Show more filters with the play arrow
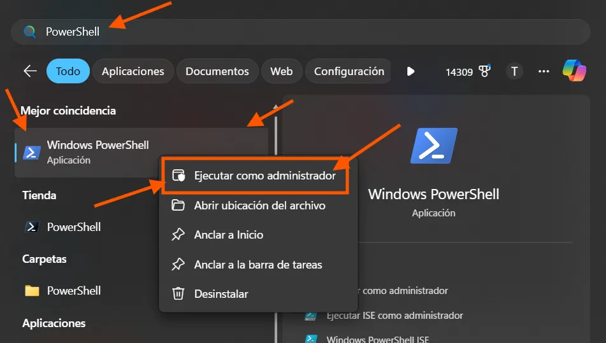The height and width of the screenshot is (343, 606). (410, 71)
